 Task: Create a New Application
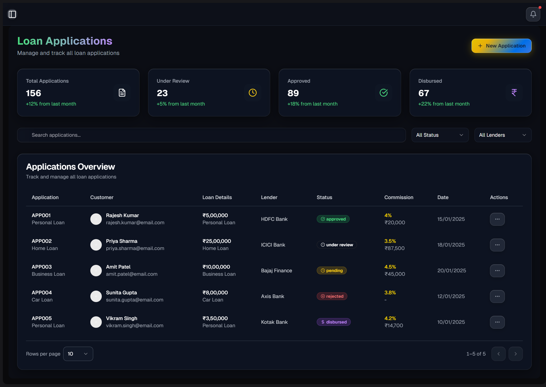tap(501, 46)
